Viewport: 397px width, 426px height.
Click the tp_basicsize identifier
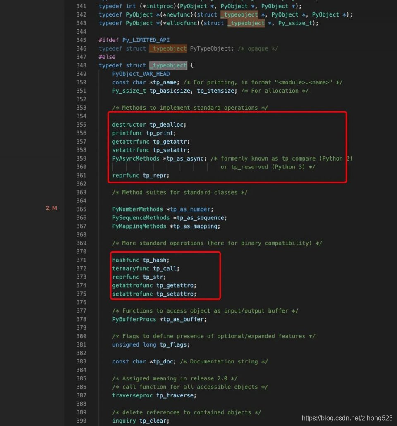click(x=170, y=91)
